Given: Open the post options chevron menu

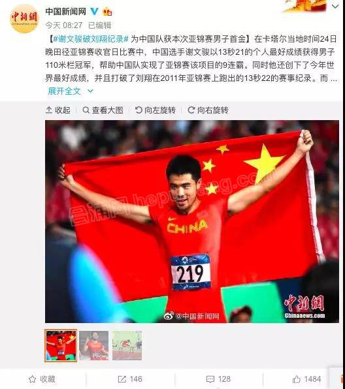Looking at the screenshot, I should (x=335, y=7).
